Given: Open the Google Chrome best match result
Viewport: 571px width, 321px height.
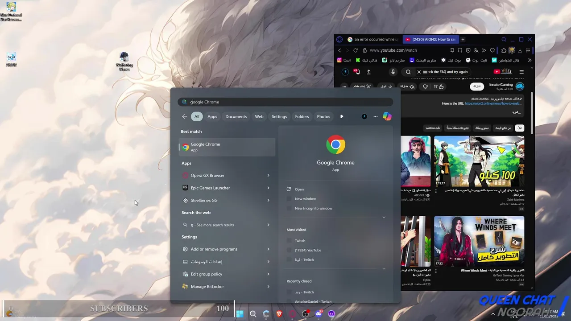Looking at the screenshot, I should tap(227, 147).
